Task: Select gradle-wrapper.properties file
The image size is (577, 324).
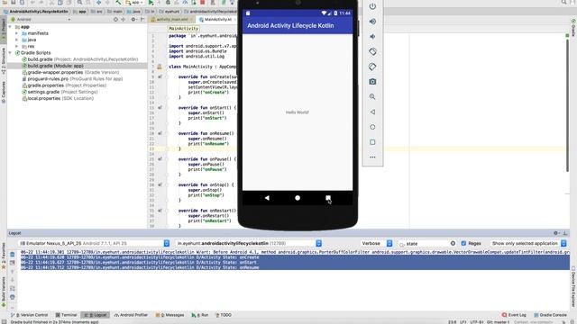Action: 70,72
